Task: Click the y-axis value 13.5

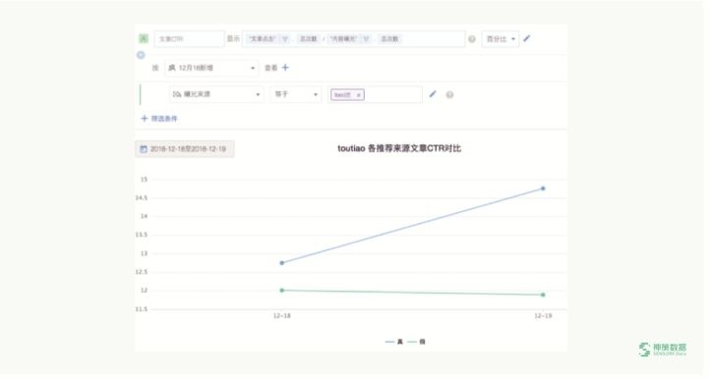Action: [142, 235]
